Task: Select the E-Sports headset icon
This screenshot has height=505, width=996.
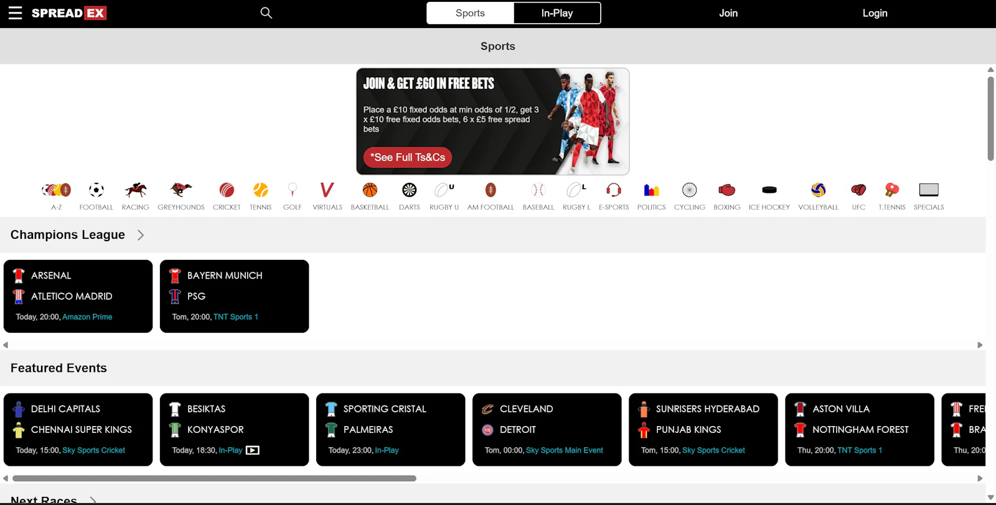Action: (614, 190)
